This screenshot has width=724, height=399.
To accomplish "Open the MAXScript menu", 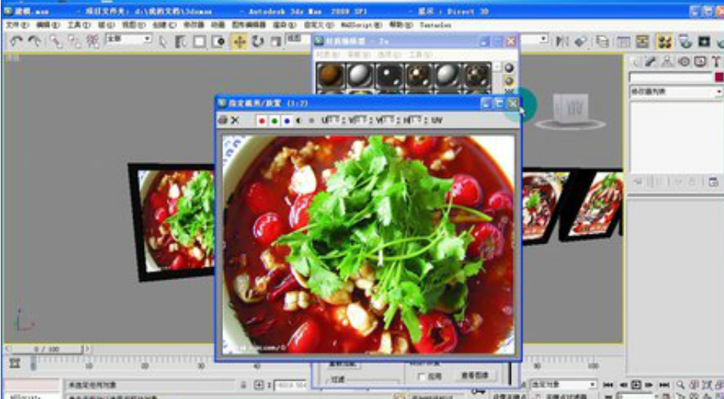I will (362, 25).
